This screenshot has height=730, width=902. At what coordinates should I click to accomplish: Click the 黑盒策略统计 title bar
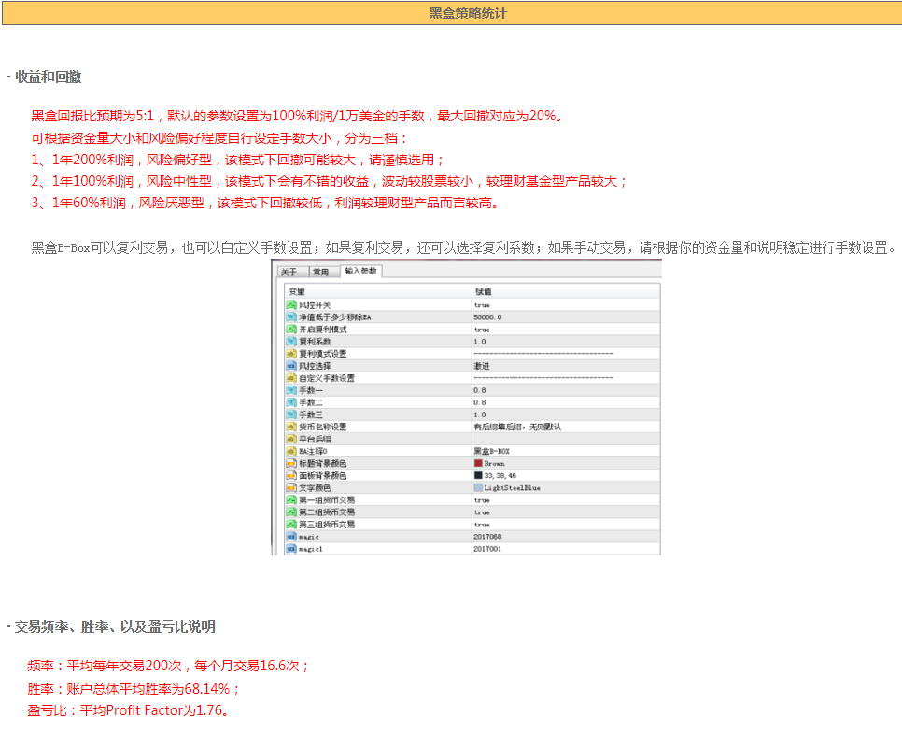(452, 13)
